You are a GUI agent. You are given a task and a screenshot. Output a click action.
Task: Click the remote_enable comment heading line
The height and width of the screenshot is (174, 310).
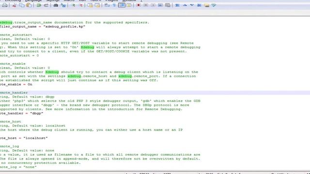[x=13, y=64]
